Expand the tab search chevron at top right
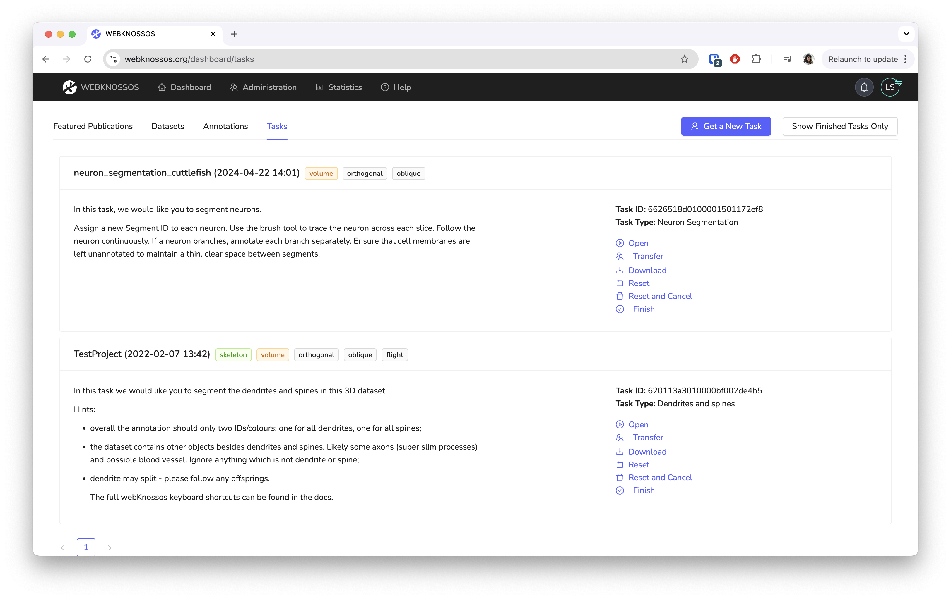The height and width of the screenshot is (599, 951). click(906, 34)
